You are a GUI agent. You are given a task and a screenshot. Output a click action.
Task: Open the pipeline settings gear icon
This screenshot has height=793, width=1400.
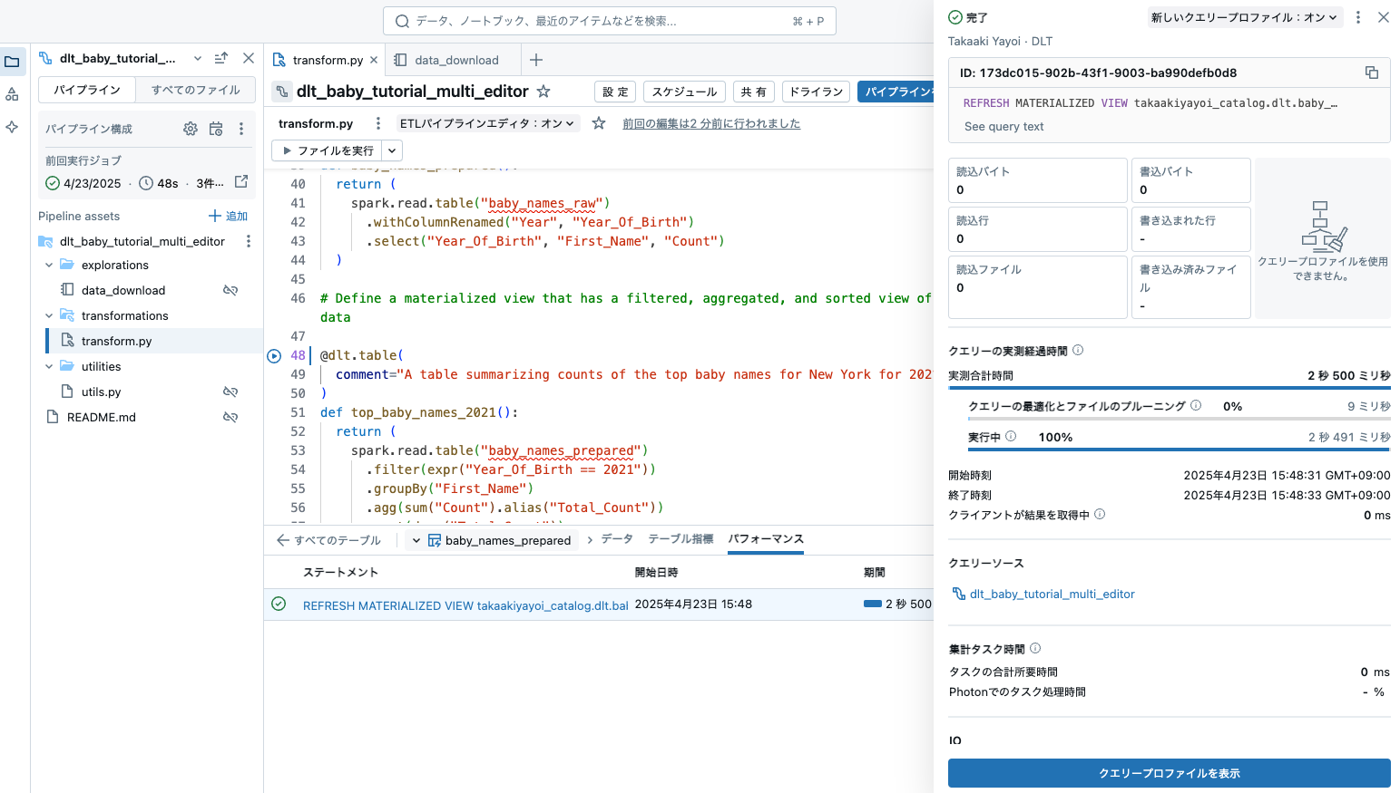(190, 129)
